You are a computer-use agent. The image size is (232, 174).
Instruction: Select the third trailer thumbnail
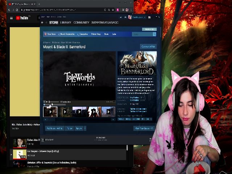pos(79,112)
